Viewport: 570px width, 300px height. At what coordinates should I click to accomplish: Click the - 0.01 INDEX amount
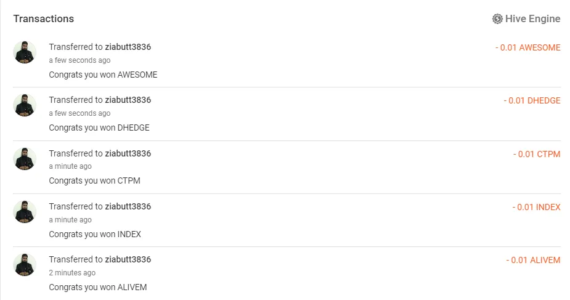(x=537, y=207)
